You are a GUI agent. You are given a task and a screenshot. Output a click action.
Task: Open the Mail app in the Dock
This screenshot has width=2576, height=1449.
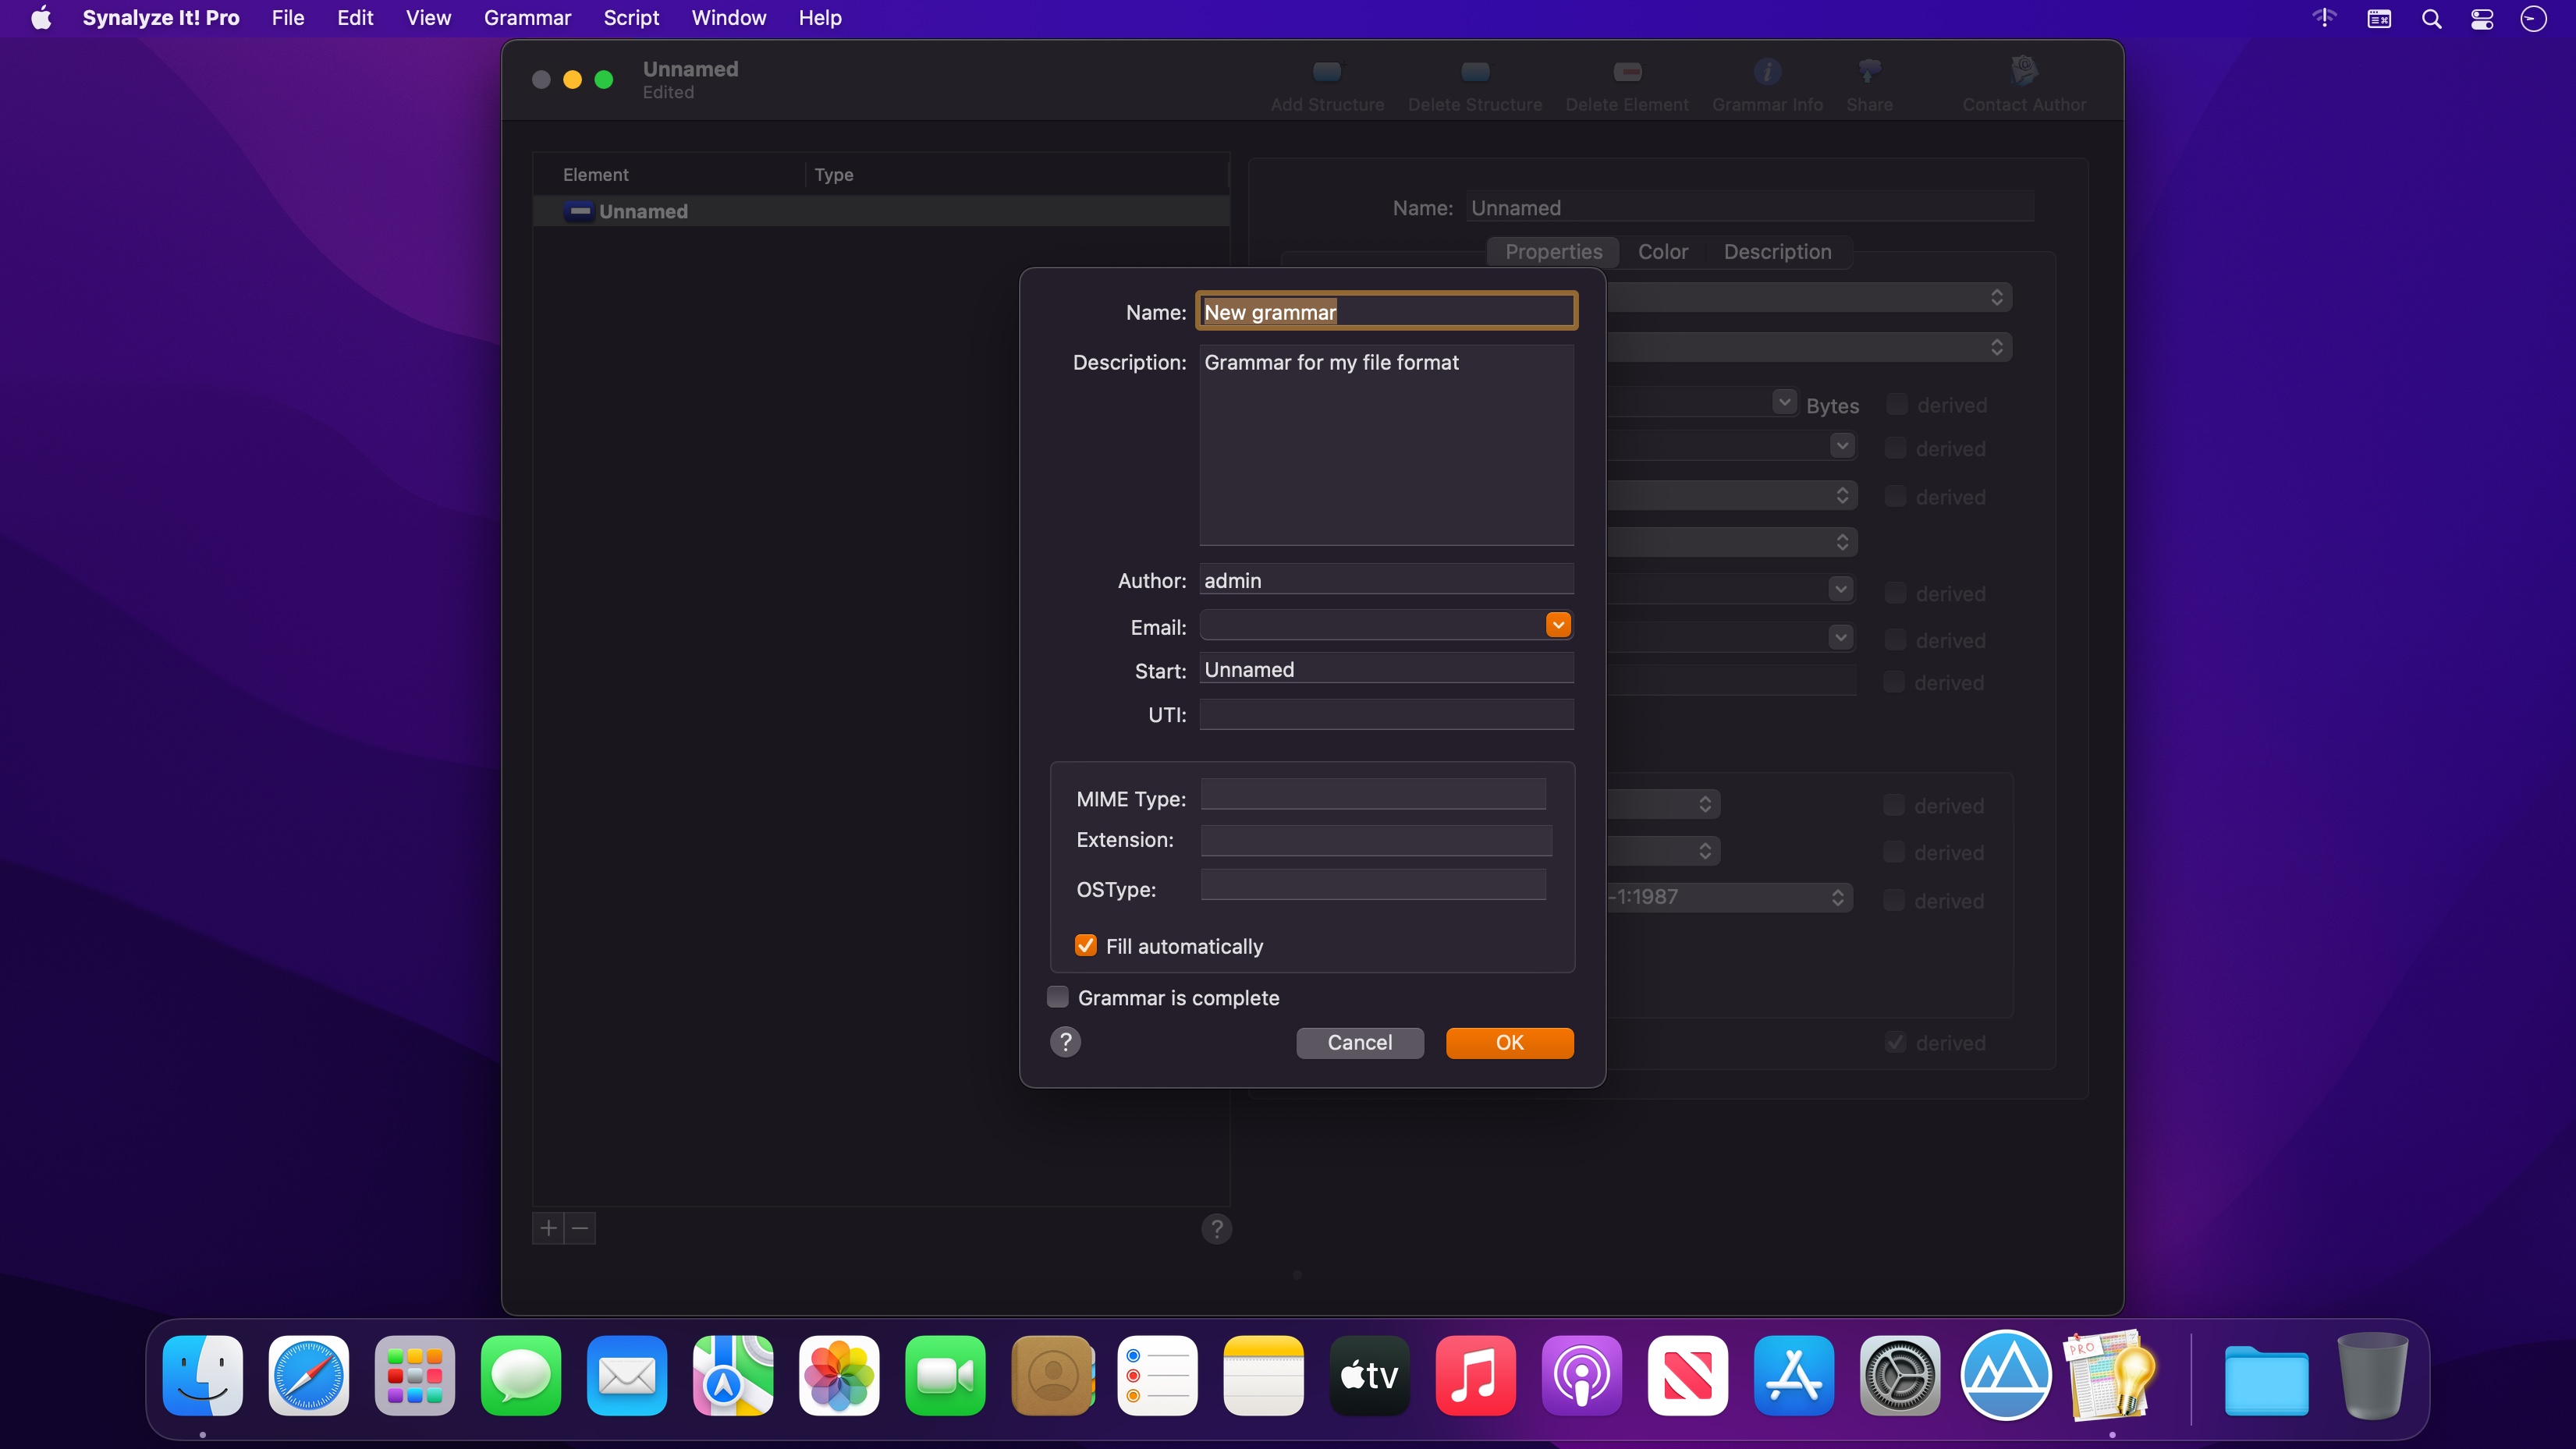click(x=627, y=1376)
